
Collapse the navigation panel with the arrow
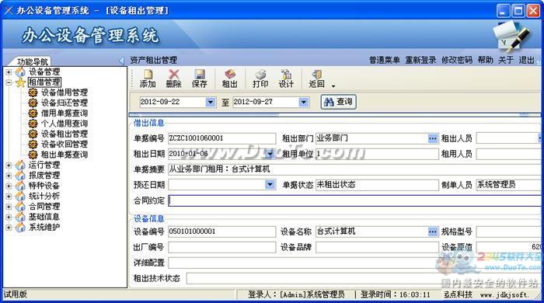coord(121,61)
